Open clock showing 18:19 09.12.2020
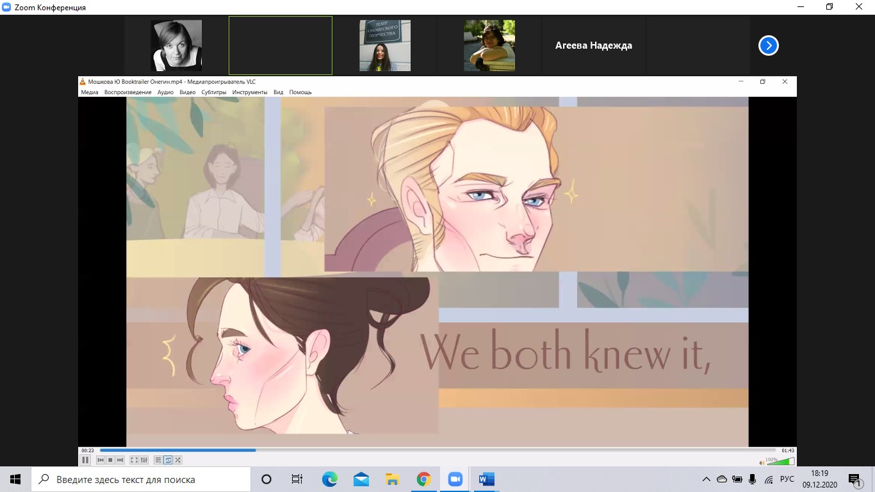This screenshot has height=492, width=875. (819, 479)
